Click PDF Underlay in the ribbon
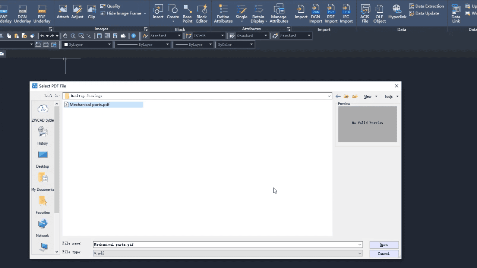477x268 pixels. [x=42, y=14]
